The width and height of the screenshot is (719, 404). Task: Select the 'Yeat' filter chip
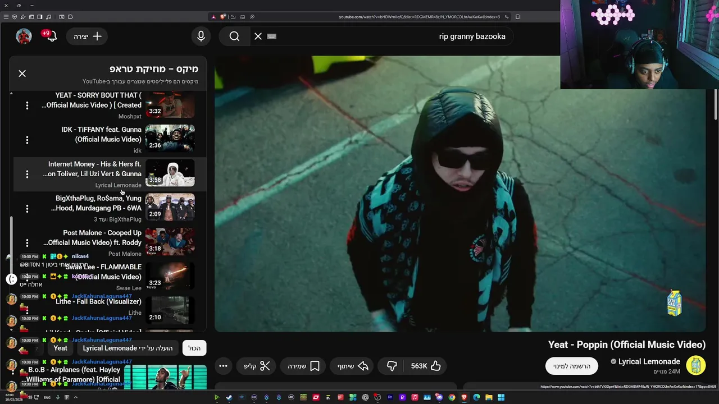coord(60,348)
